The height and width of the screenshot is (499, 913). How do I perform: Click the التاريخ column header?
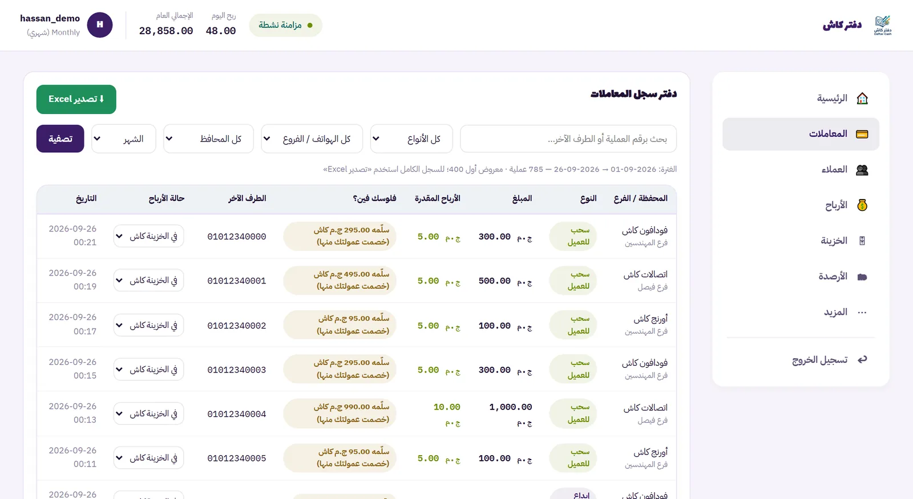tap(86, 198)
